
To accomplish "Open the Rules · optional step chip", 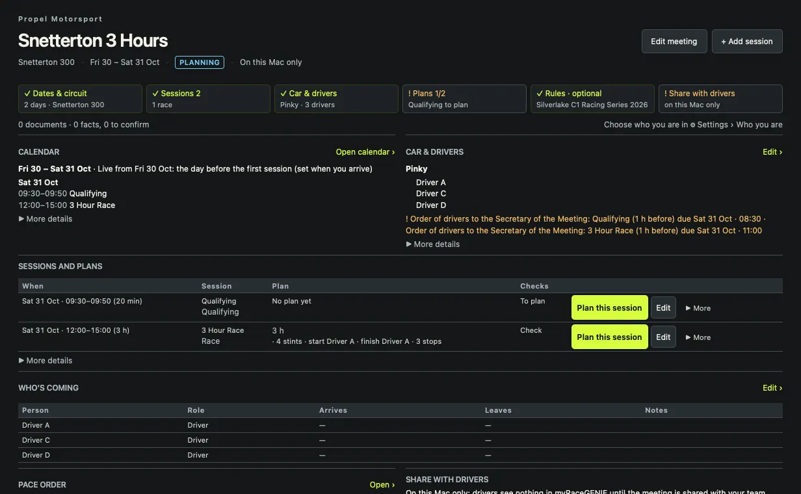I will click(x=592, y=99).
